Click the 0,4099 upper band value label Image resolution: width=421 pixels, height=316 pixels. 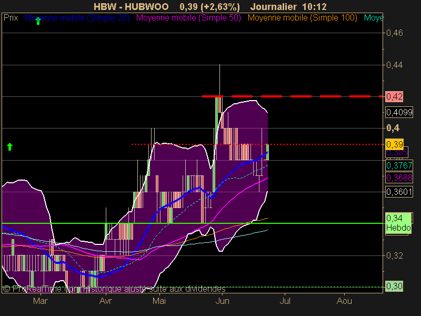click(399, 112)
